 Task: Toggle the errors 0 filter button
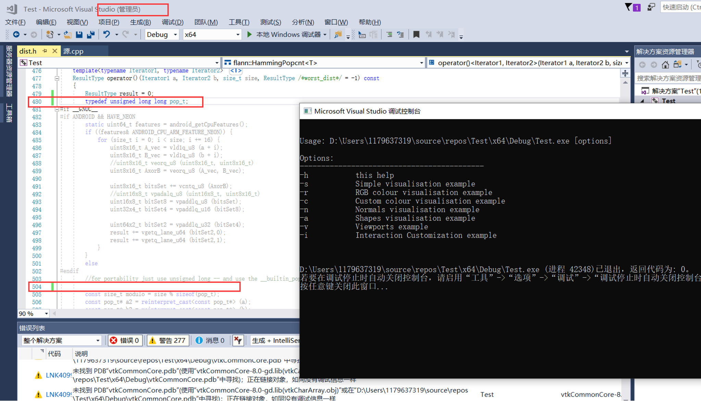125,340
